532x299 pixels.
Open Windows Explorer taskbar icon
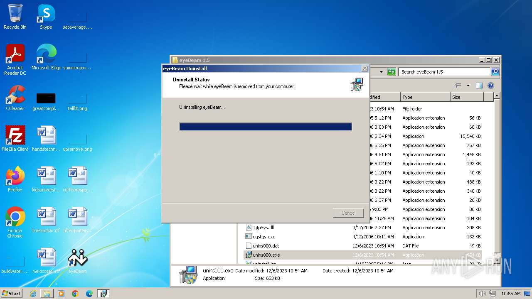coord(47,294)
